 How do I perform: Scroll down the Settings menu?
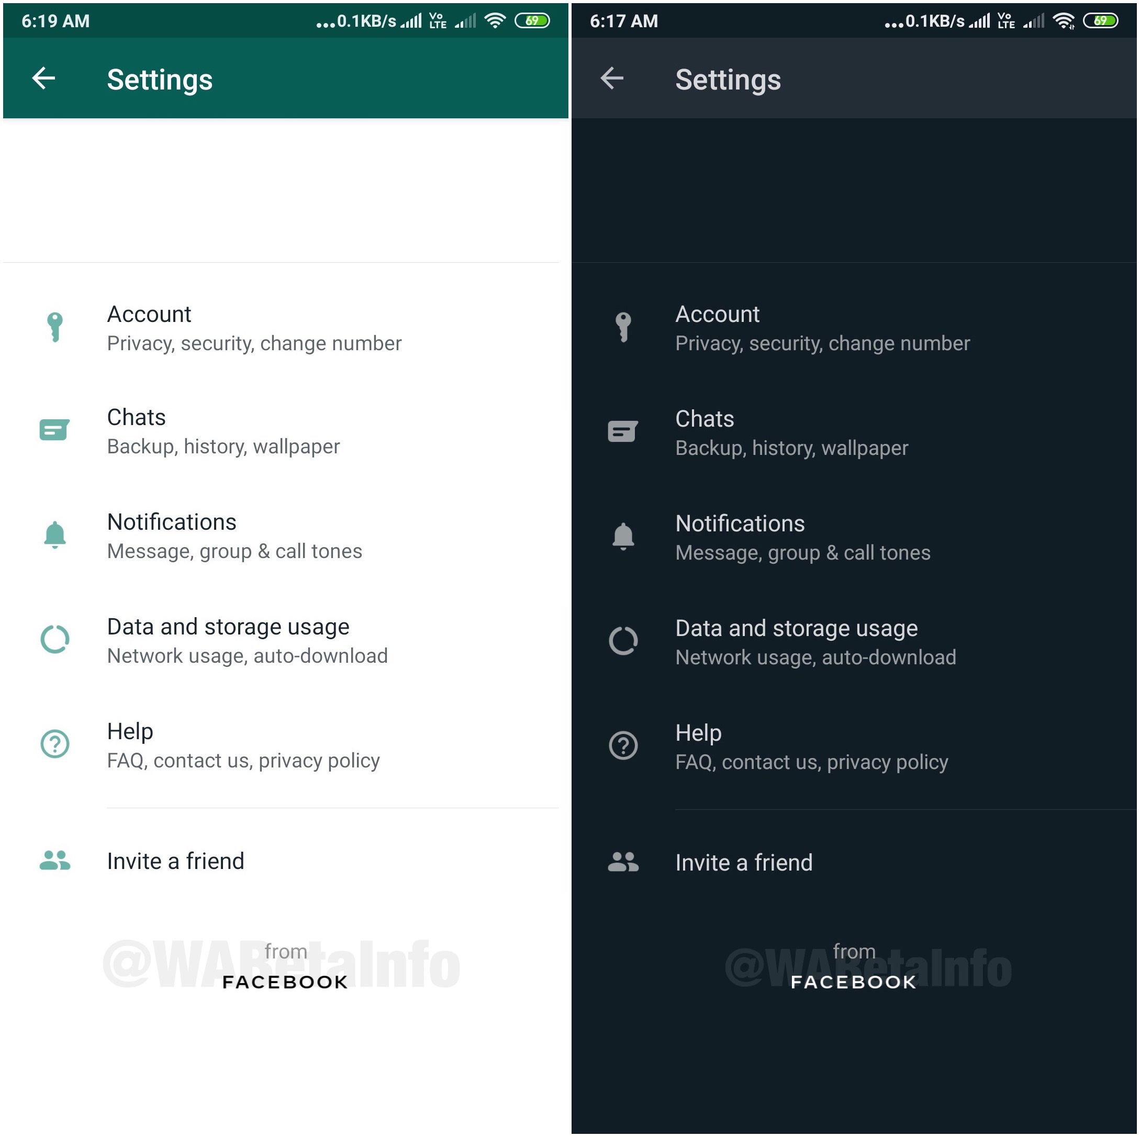point(284,625)
